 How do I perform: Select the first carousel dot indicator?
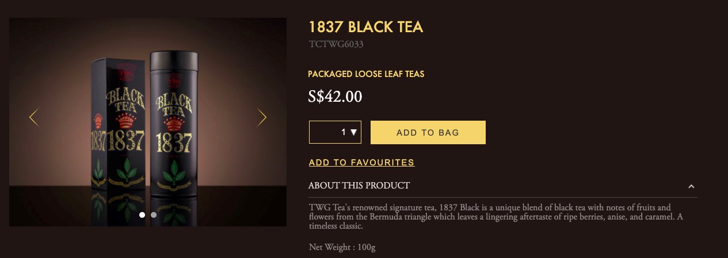142,215
